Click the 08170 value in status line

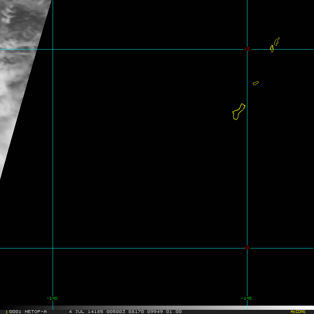pyautogui.click(x=136, y=312)
